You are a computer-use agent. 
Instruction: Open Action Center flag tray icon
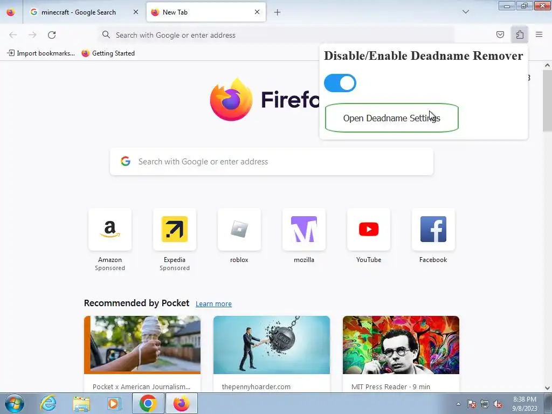472,404
